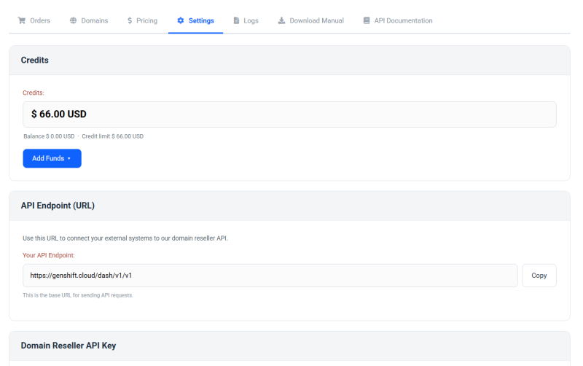Click the Orders shopping cart icon
Screen dimensions: 583x366
(x=22, y=20)
